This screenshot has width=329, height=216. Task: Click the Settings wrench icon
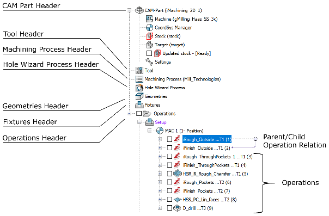[x=149, y=61]
